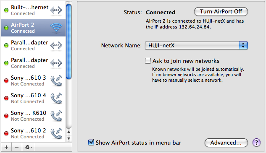Click the service list scrollbar down arrow
Screen dimensions: 266x153
pyautogui.click(x=68, y=139)
